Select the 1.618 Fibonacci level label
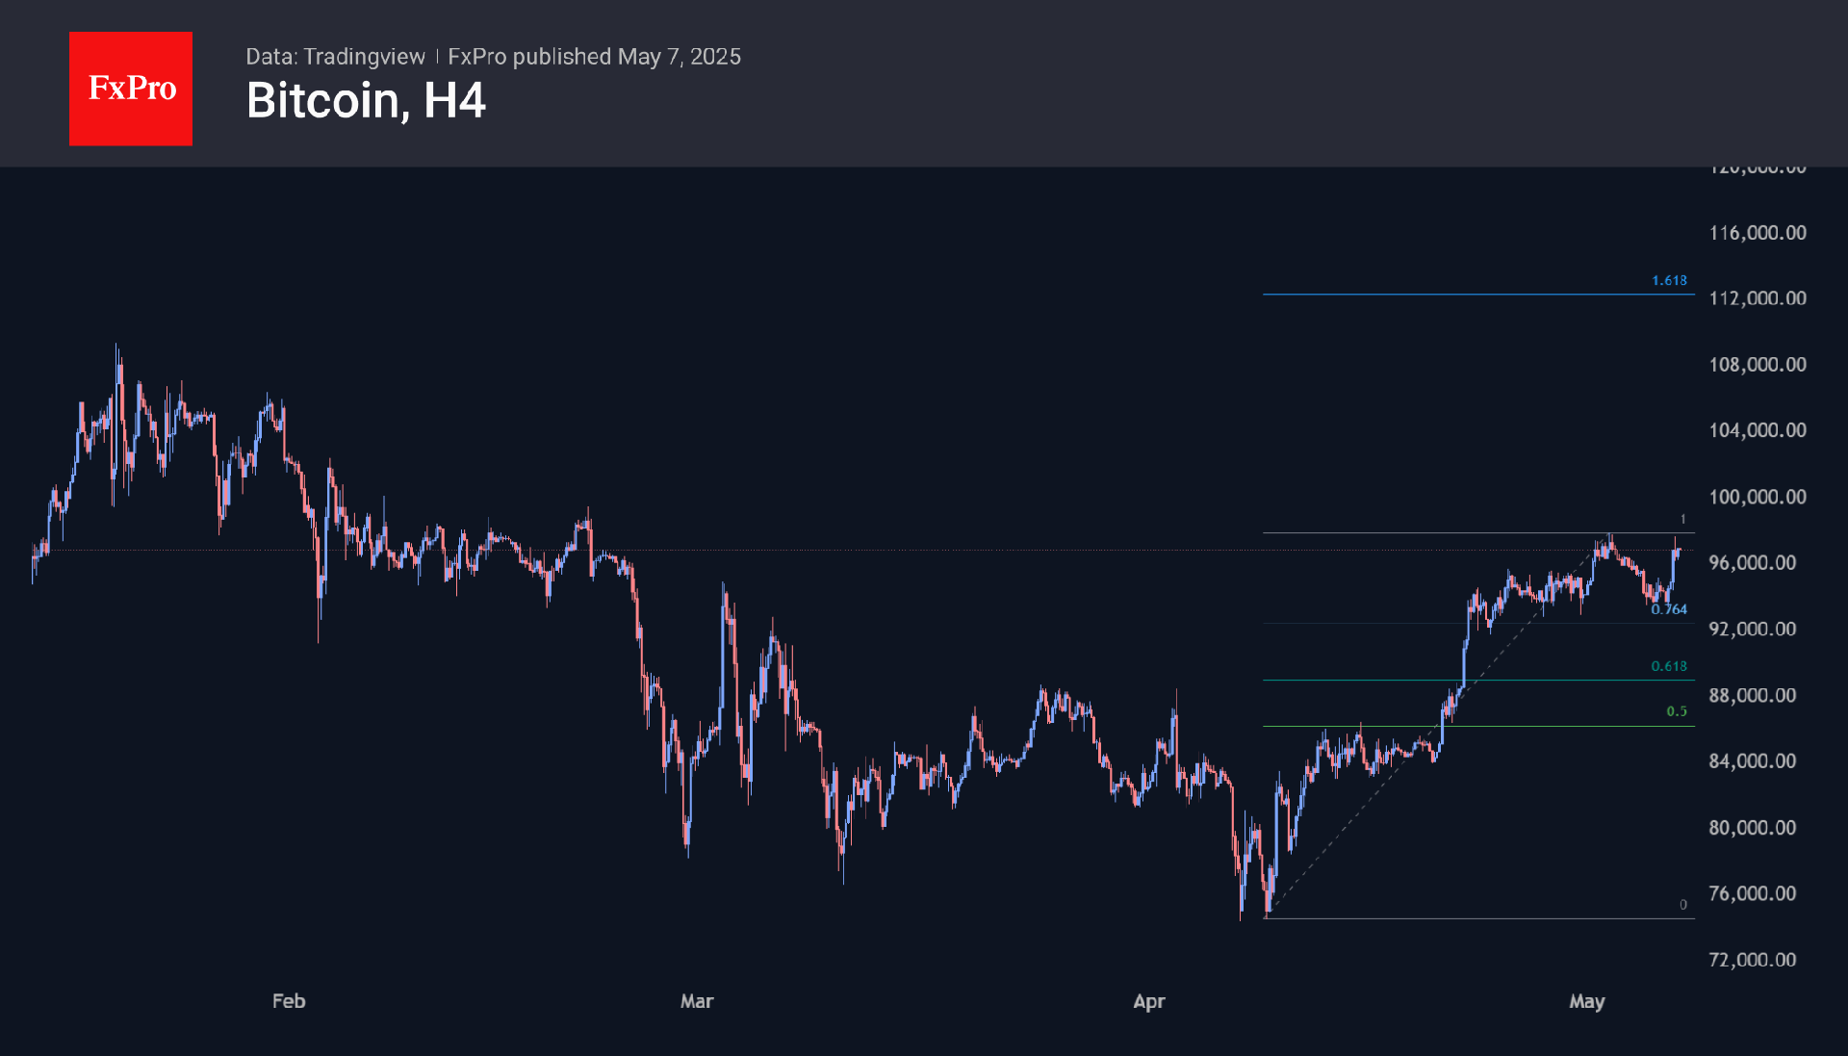The width and height of the screenshot is (1848, 1056). pos(1669,280)
